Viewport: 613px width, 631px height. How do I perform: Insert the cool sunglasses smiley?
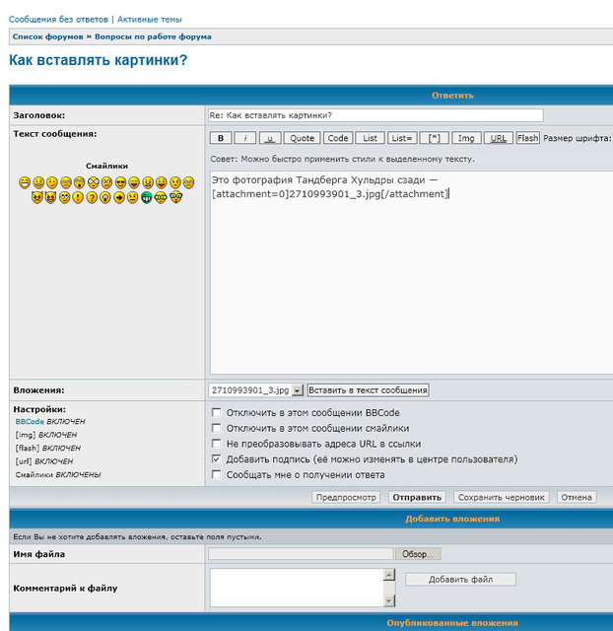(x=120, y=182)
